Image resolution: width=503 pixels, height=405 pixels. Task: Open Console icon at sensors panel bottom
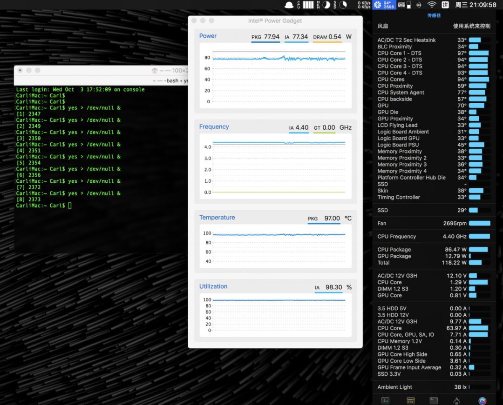410,400
